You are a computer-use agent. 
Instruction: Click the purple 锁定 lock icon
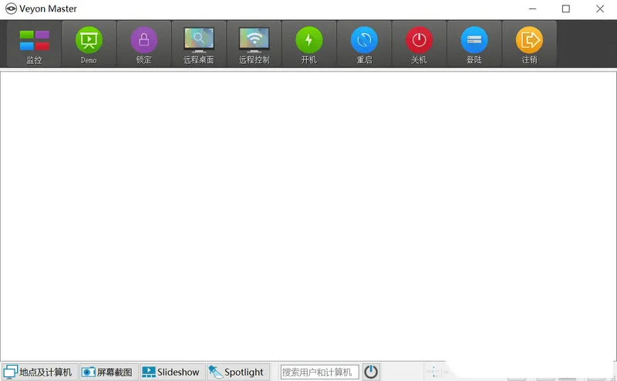tap(143, 44)
